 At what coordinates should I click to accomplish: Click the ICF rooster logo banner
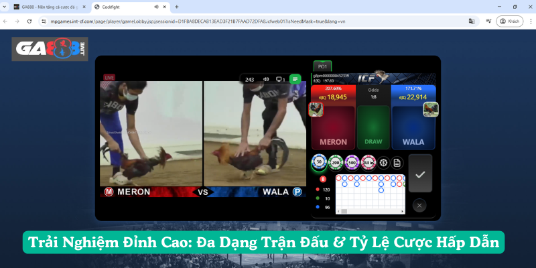374,78
